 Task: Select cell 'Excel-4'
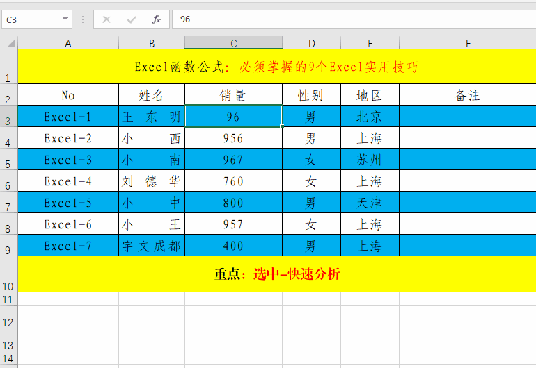click(x=68, y=181)
